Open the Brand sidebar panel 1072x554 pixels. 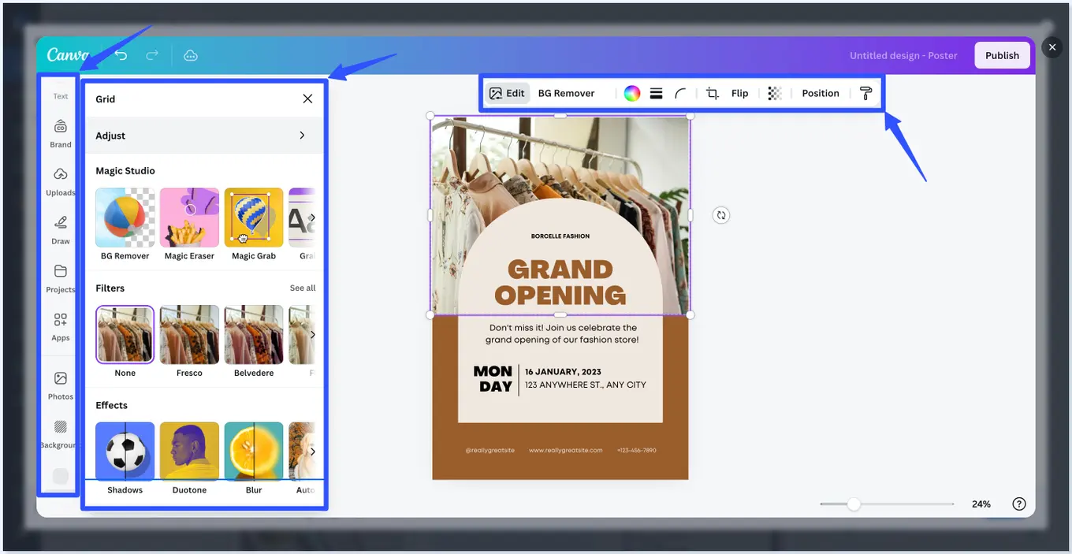[61, 132]
